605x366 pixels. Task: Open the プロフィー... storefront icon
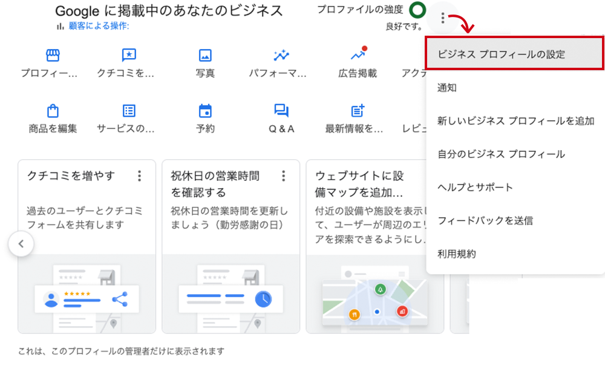pyautogui.click(x=53, y=55)
